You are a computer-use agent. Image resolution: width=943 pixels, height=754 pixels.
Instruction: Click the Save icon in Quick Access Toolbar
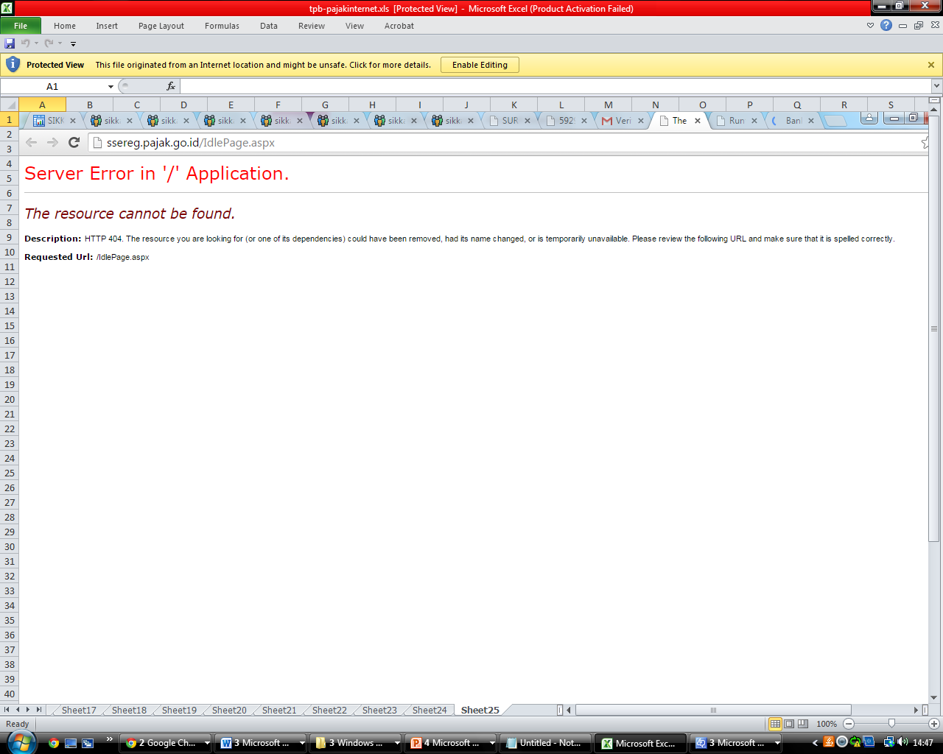point(10,43)
